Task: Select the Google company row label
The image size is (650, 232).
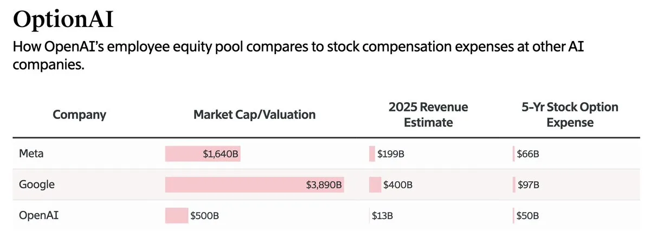Action: 36,184
